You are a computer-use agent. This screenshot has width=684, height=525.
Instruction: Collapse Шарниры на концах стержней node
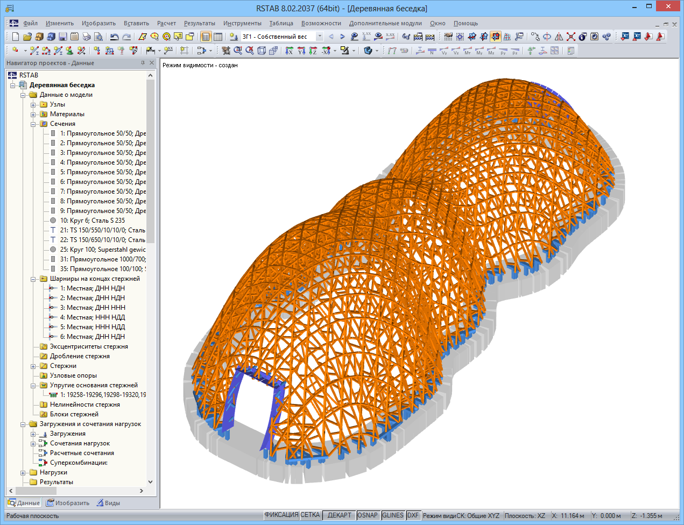pyautogui.click(x=33, y=279)
